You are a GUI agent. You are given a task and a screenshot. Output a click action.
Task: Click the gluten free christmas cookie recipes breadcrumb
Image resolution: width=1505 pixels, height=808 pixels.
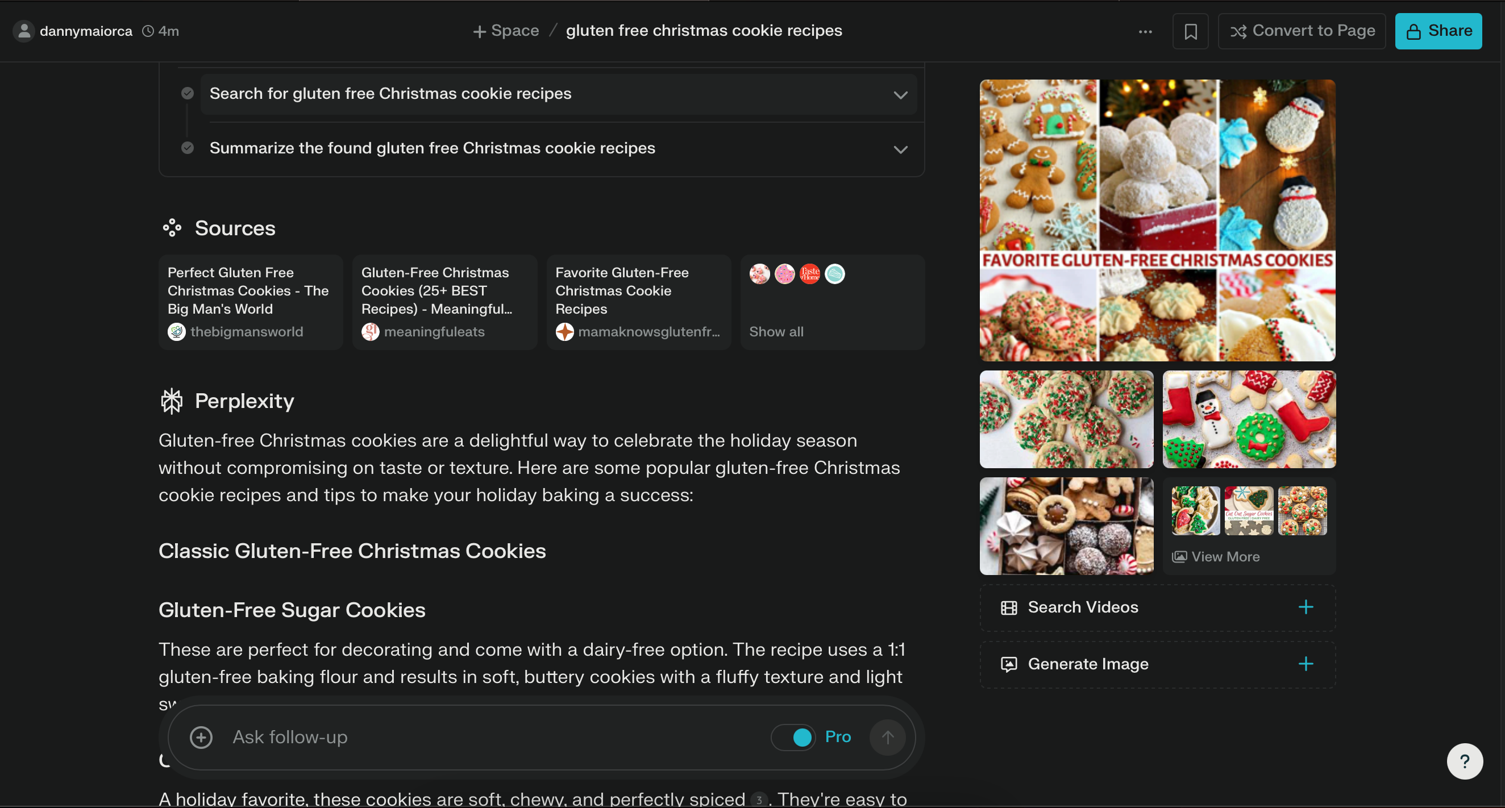[704, 30]
